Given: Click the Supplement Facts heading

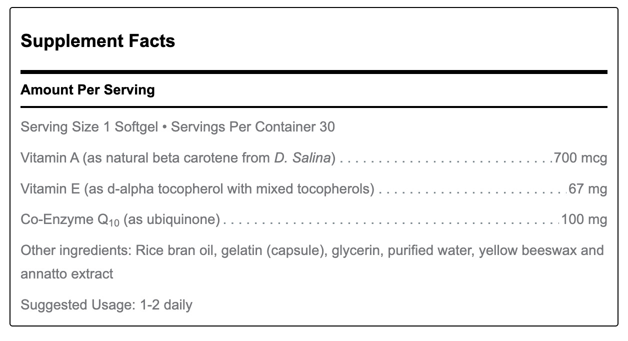Looking at the screenshot, I should [98, 41].
